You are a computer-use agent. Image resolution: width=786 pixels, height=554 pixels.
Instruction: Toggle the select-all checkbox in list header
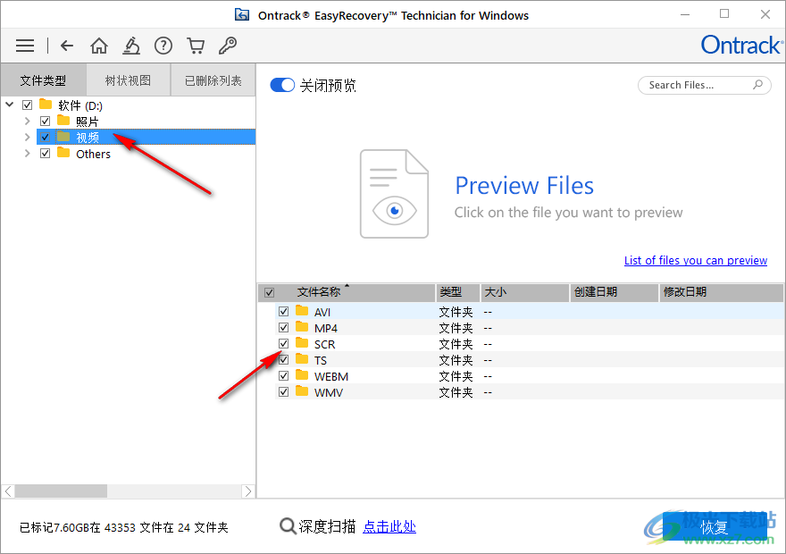269,292
